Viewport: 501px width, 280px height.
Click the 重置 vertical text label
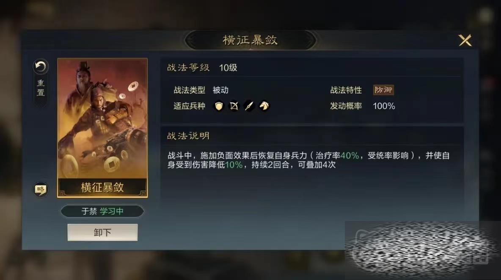[x=41, y=88]
